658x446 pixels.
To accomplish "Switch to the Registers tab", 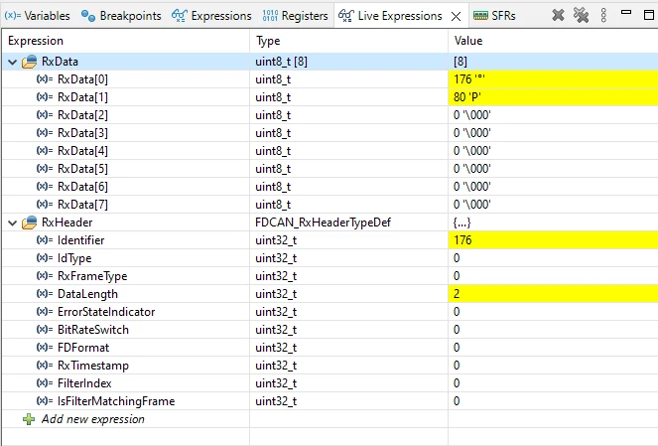I will point(295,16).
